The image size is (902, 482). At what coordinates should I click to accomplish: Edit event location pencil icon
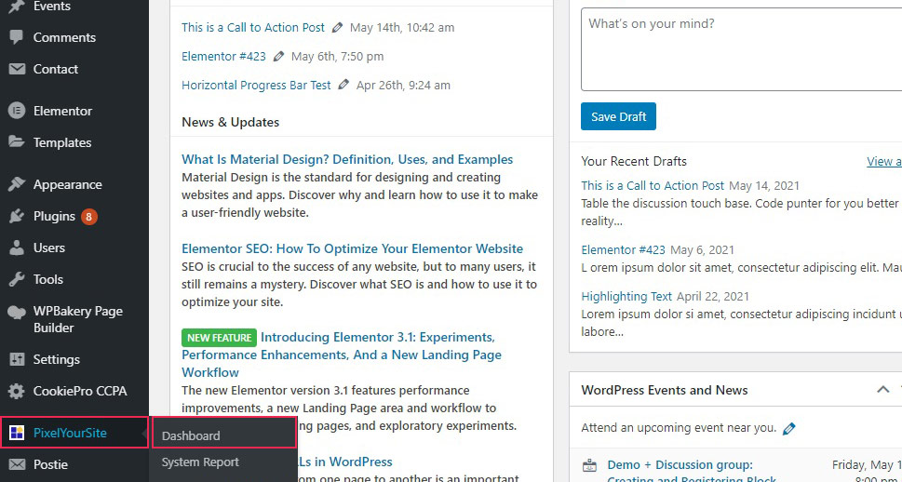[789, 429]
